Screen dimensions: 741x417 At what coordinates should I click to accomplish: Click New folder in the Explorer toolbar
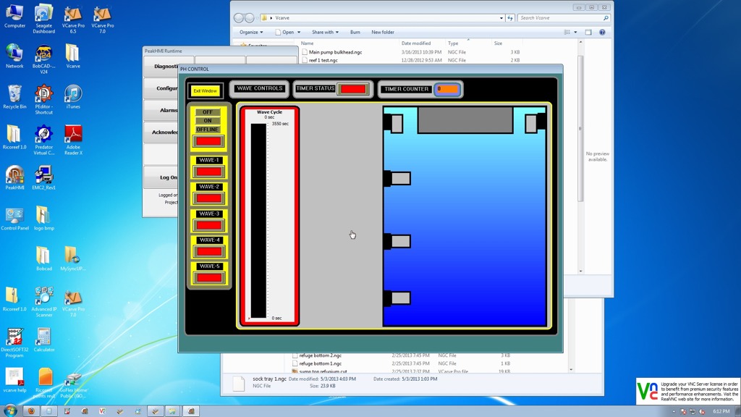(x=383, y=33)
